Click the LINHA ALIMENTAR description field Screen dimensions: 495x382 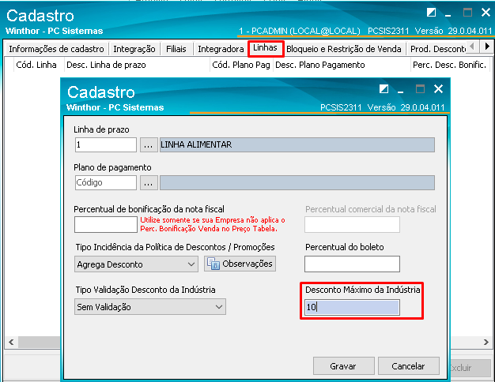click(297, 144)
